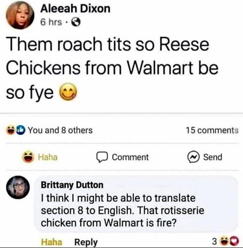Open Brittany Dutton's profile photo
This screenshot has width=243, height=248.
[18, 187]
